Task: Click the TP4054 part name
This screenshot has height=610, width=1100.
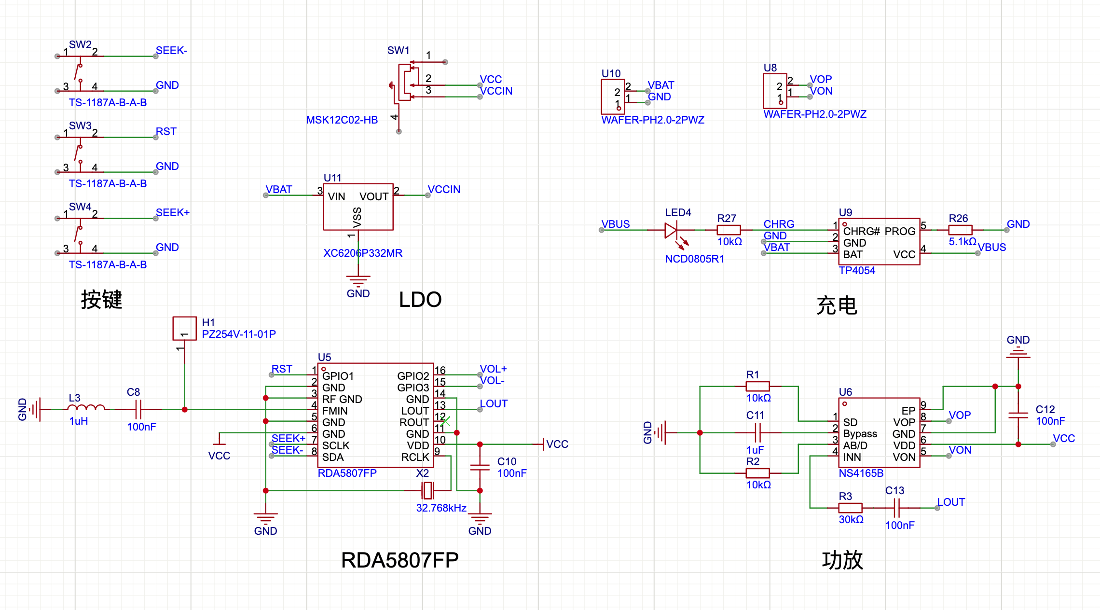Action: 857,270
